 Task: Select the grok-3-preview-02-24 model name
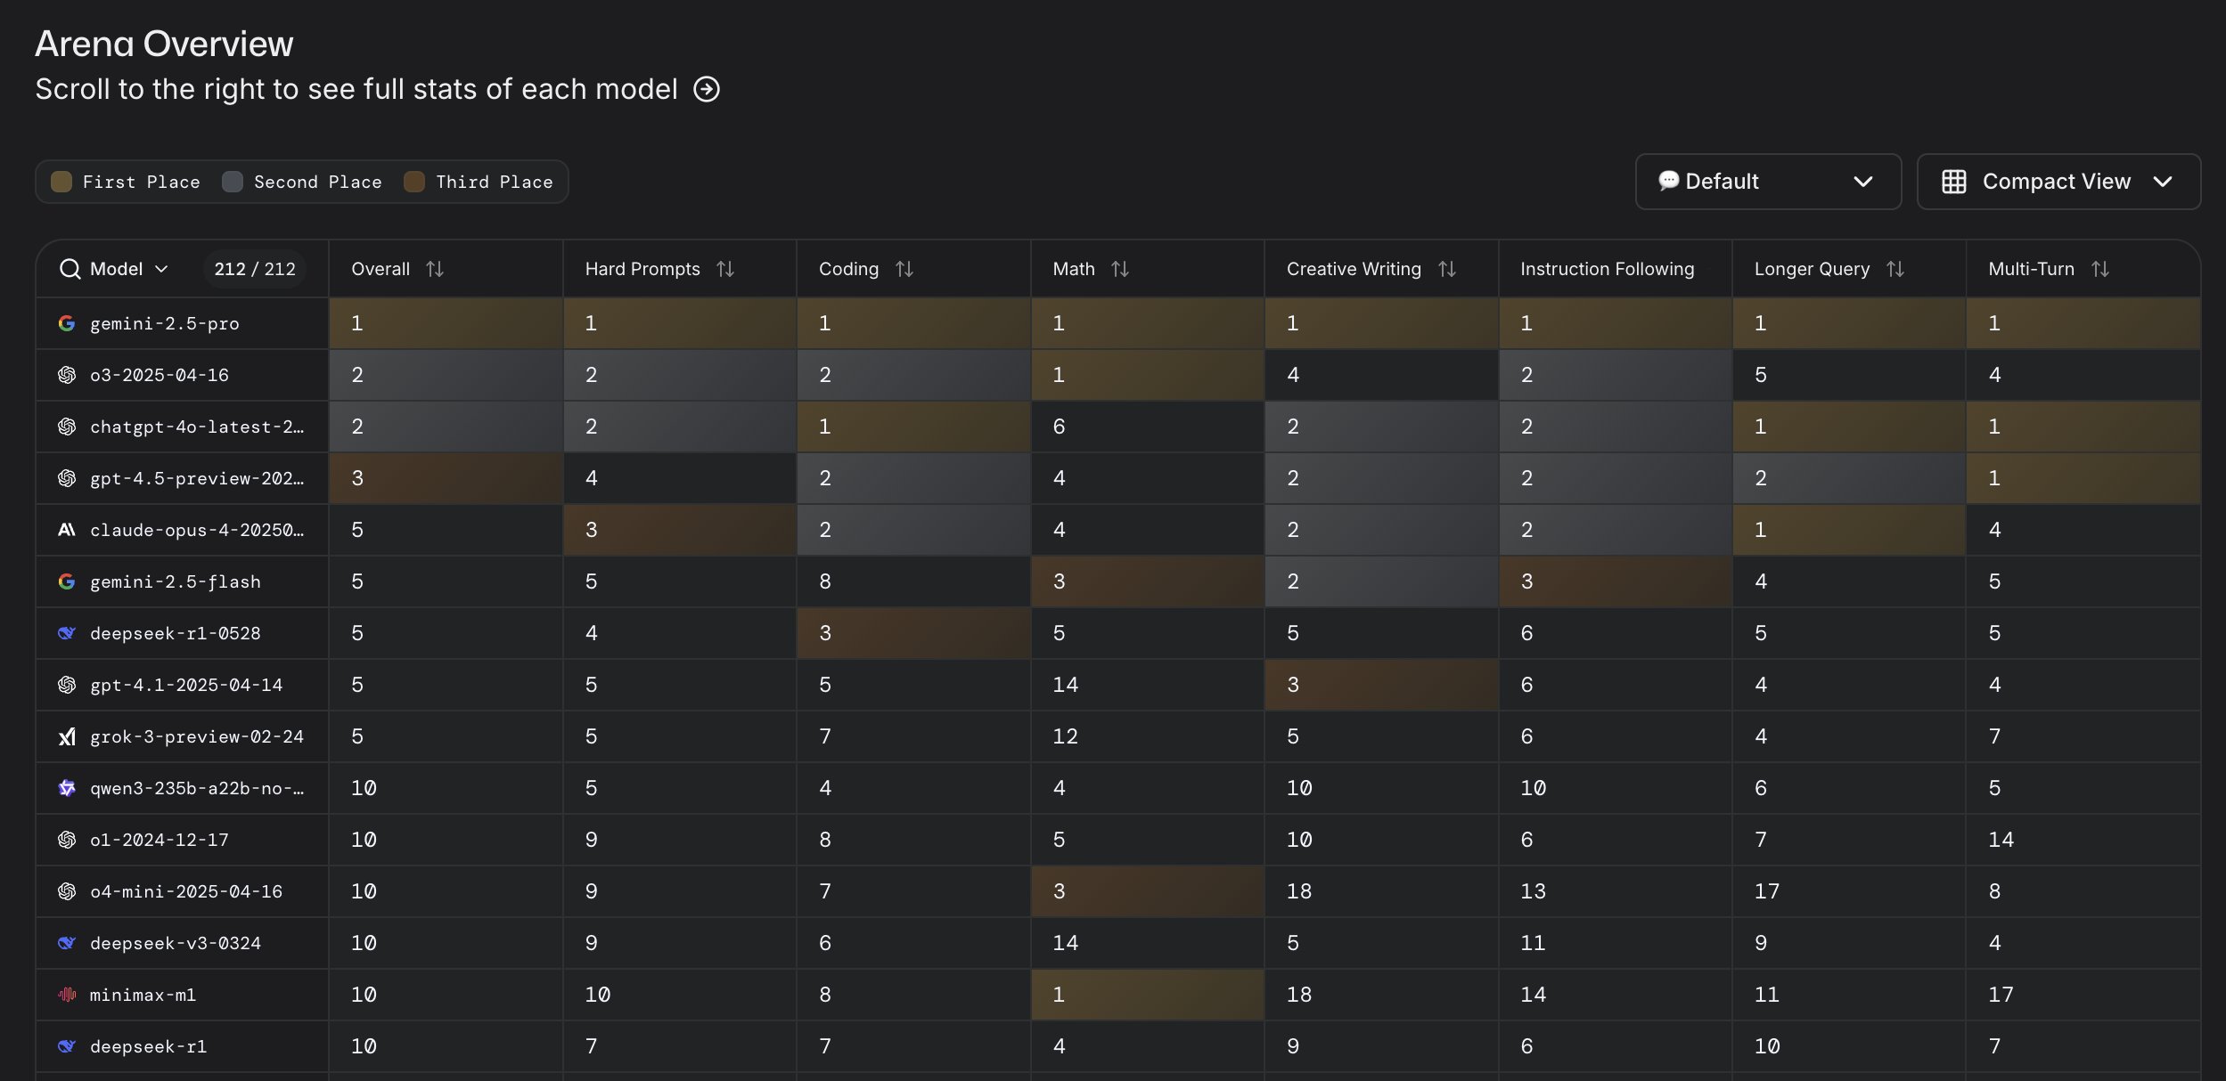coord(197,736)
